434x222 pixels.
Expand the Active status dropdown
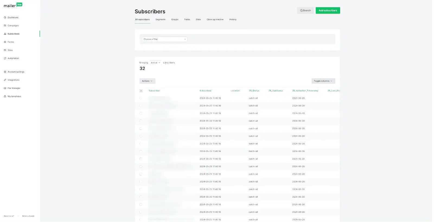[155, 63]
